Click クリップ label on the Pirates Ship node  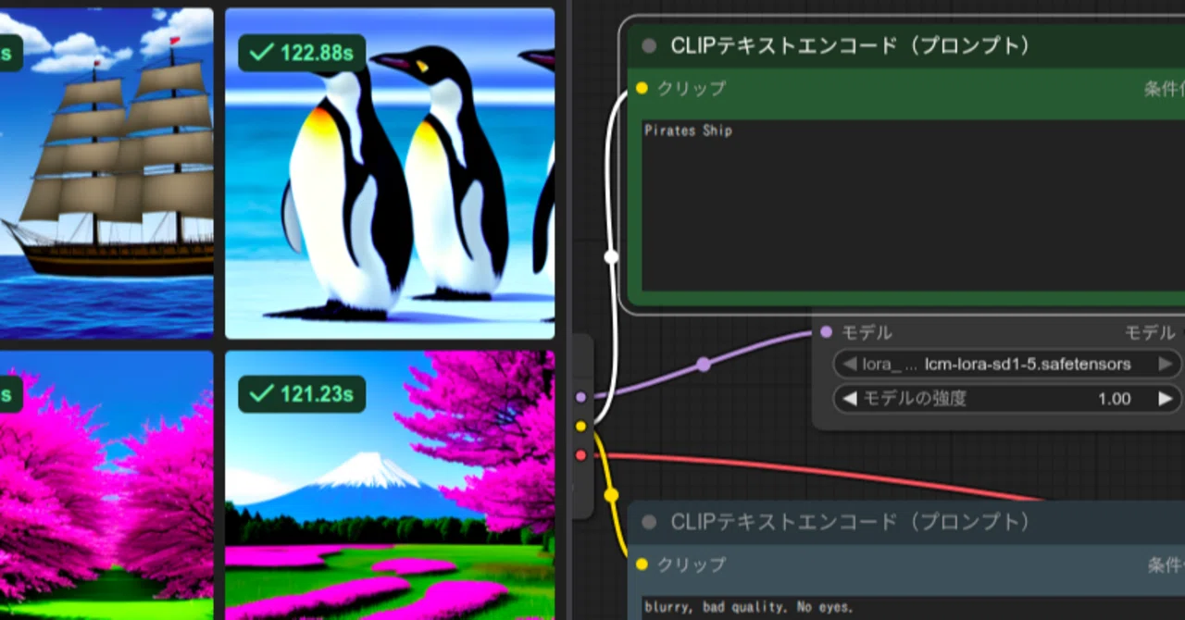692,88
